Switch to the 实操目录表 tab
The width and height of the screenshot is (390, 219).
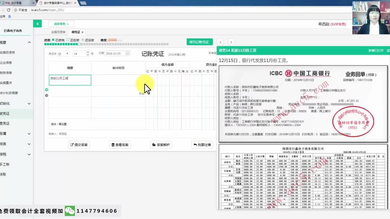59,31
